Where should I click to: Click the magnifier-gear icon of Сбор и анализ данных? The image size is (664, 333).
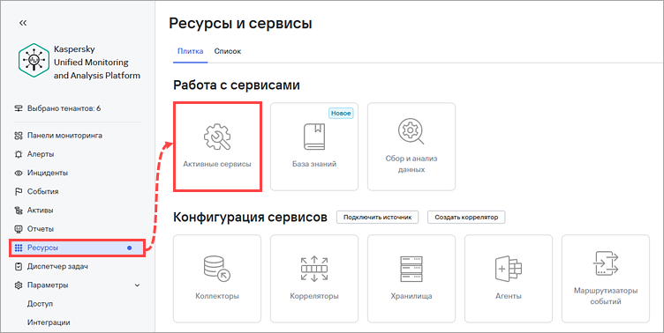pos(411,131)
